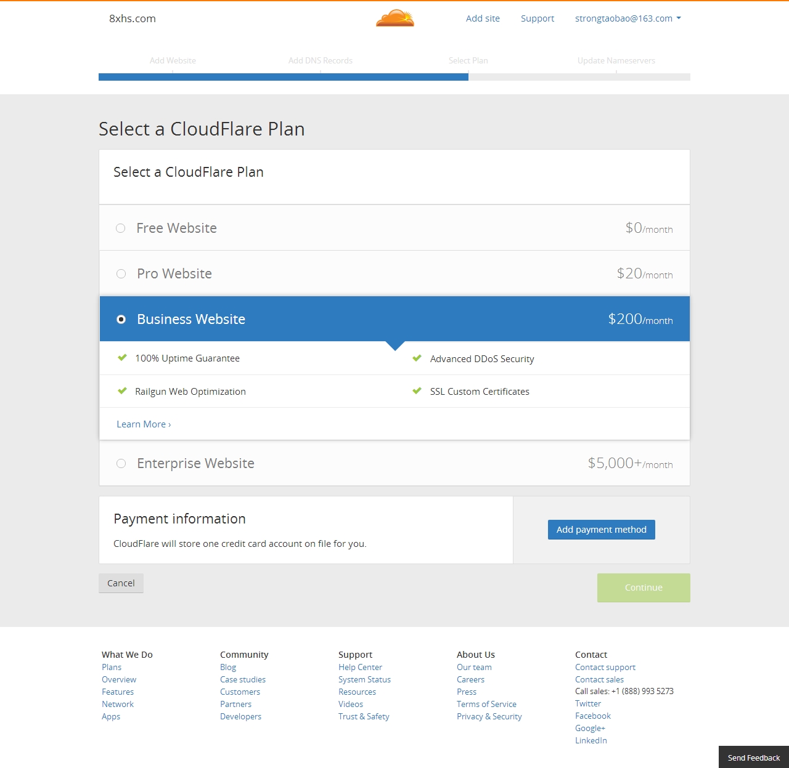Click the Call sales phone number text
The width and height of the screenshot is (789, 768).
tap(624, 691)
